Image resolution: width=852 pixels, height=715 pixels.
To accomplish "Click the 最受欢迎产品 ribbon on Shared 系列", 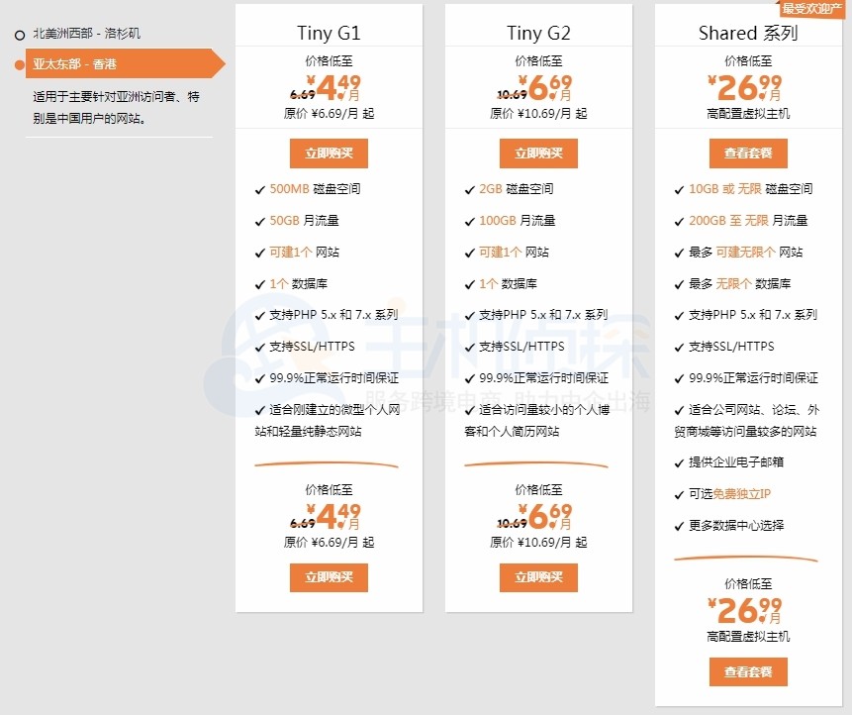I will pos(820,8).
